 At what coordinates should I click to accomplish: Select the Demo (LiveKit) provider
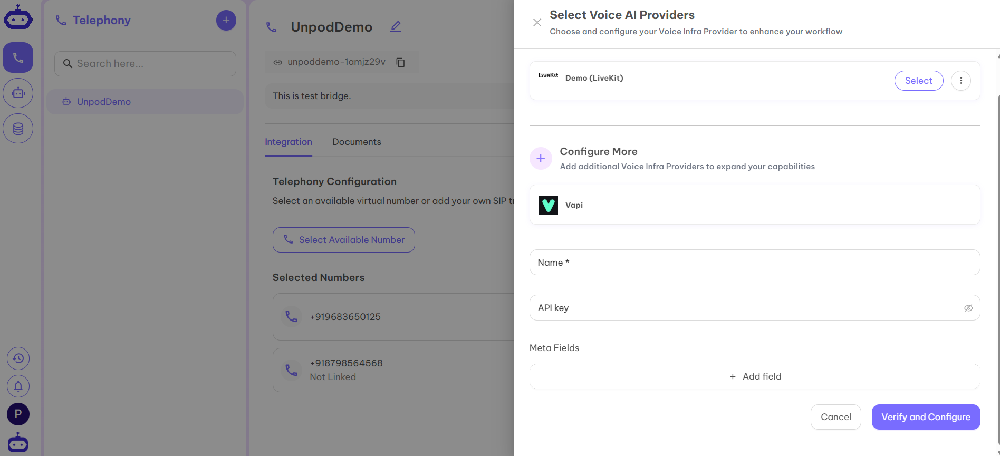point(918,81)
